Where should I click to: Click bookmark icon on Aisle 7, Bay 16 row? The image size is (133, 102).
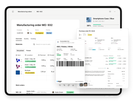pos(21,67)
